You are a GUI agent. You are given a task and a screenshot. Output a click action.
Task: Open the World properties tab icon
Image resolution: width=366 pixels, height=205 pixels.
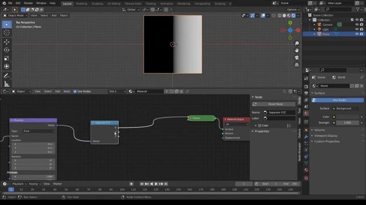(x=307, y=113)
